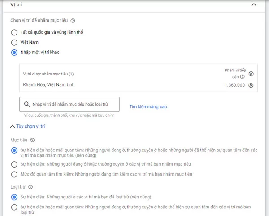The height and width of the screenshot is (216, 269).
Task: Collapse the Vị trí section chevron
Action: coord(254,5)
